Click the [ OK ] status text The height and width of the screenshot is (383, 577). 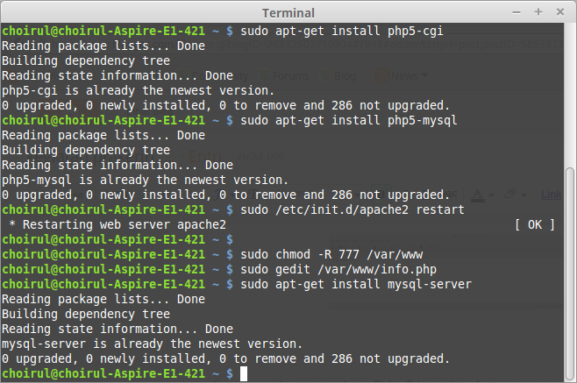[x=535, y=224]
